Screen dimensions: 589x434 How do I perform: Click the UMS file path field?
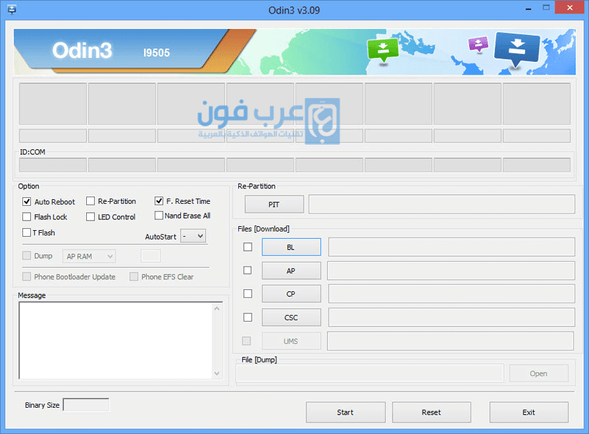coord(451,341)
